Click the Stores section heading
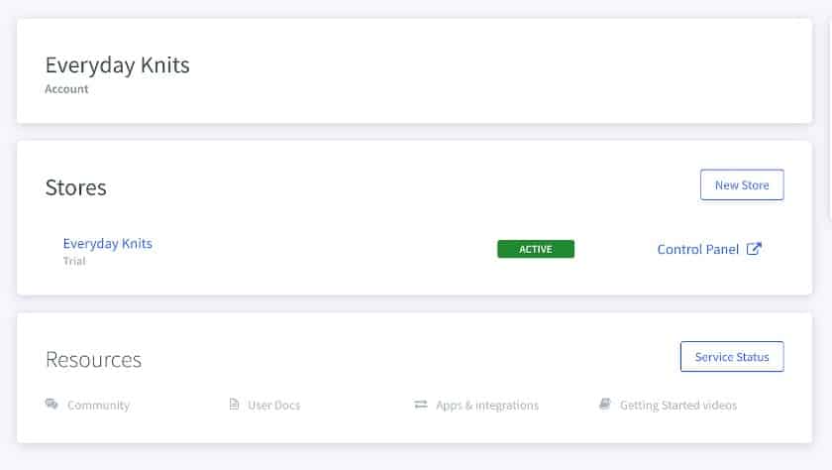This screenshot has width=832, height=470. (x=76, y=187)
